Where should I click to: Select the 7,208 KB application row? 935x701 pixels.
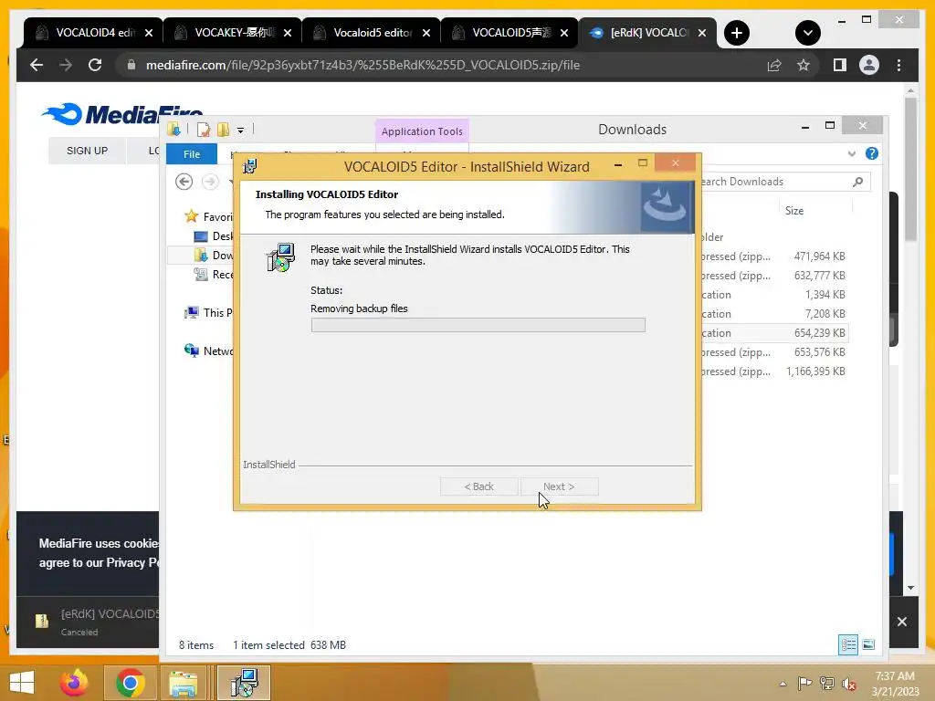[774, 314]
